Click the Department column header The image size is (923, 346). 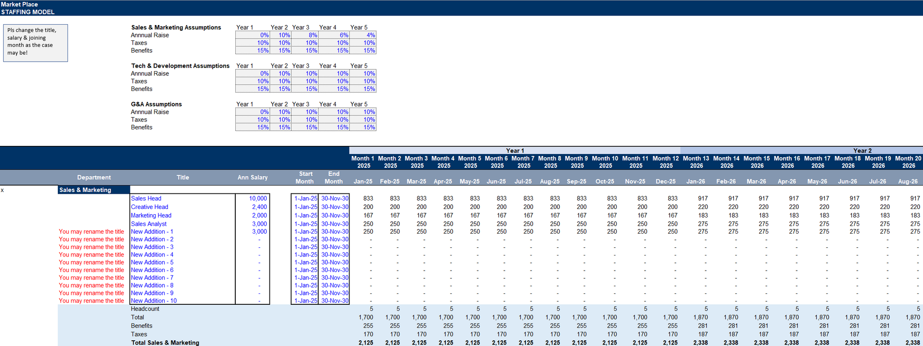[x=94, y=177]
